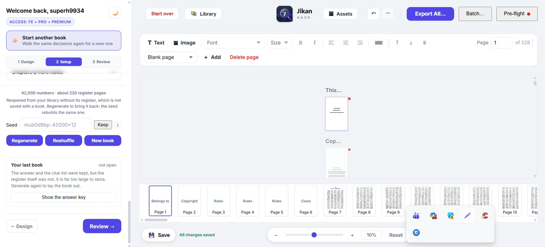Bring the element forward with the up arrow
The height and width of the screenshot is (247, 545).
click(x=397, y=43)
